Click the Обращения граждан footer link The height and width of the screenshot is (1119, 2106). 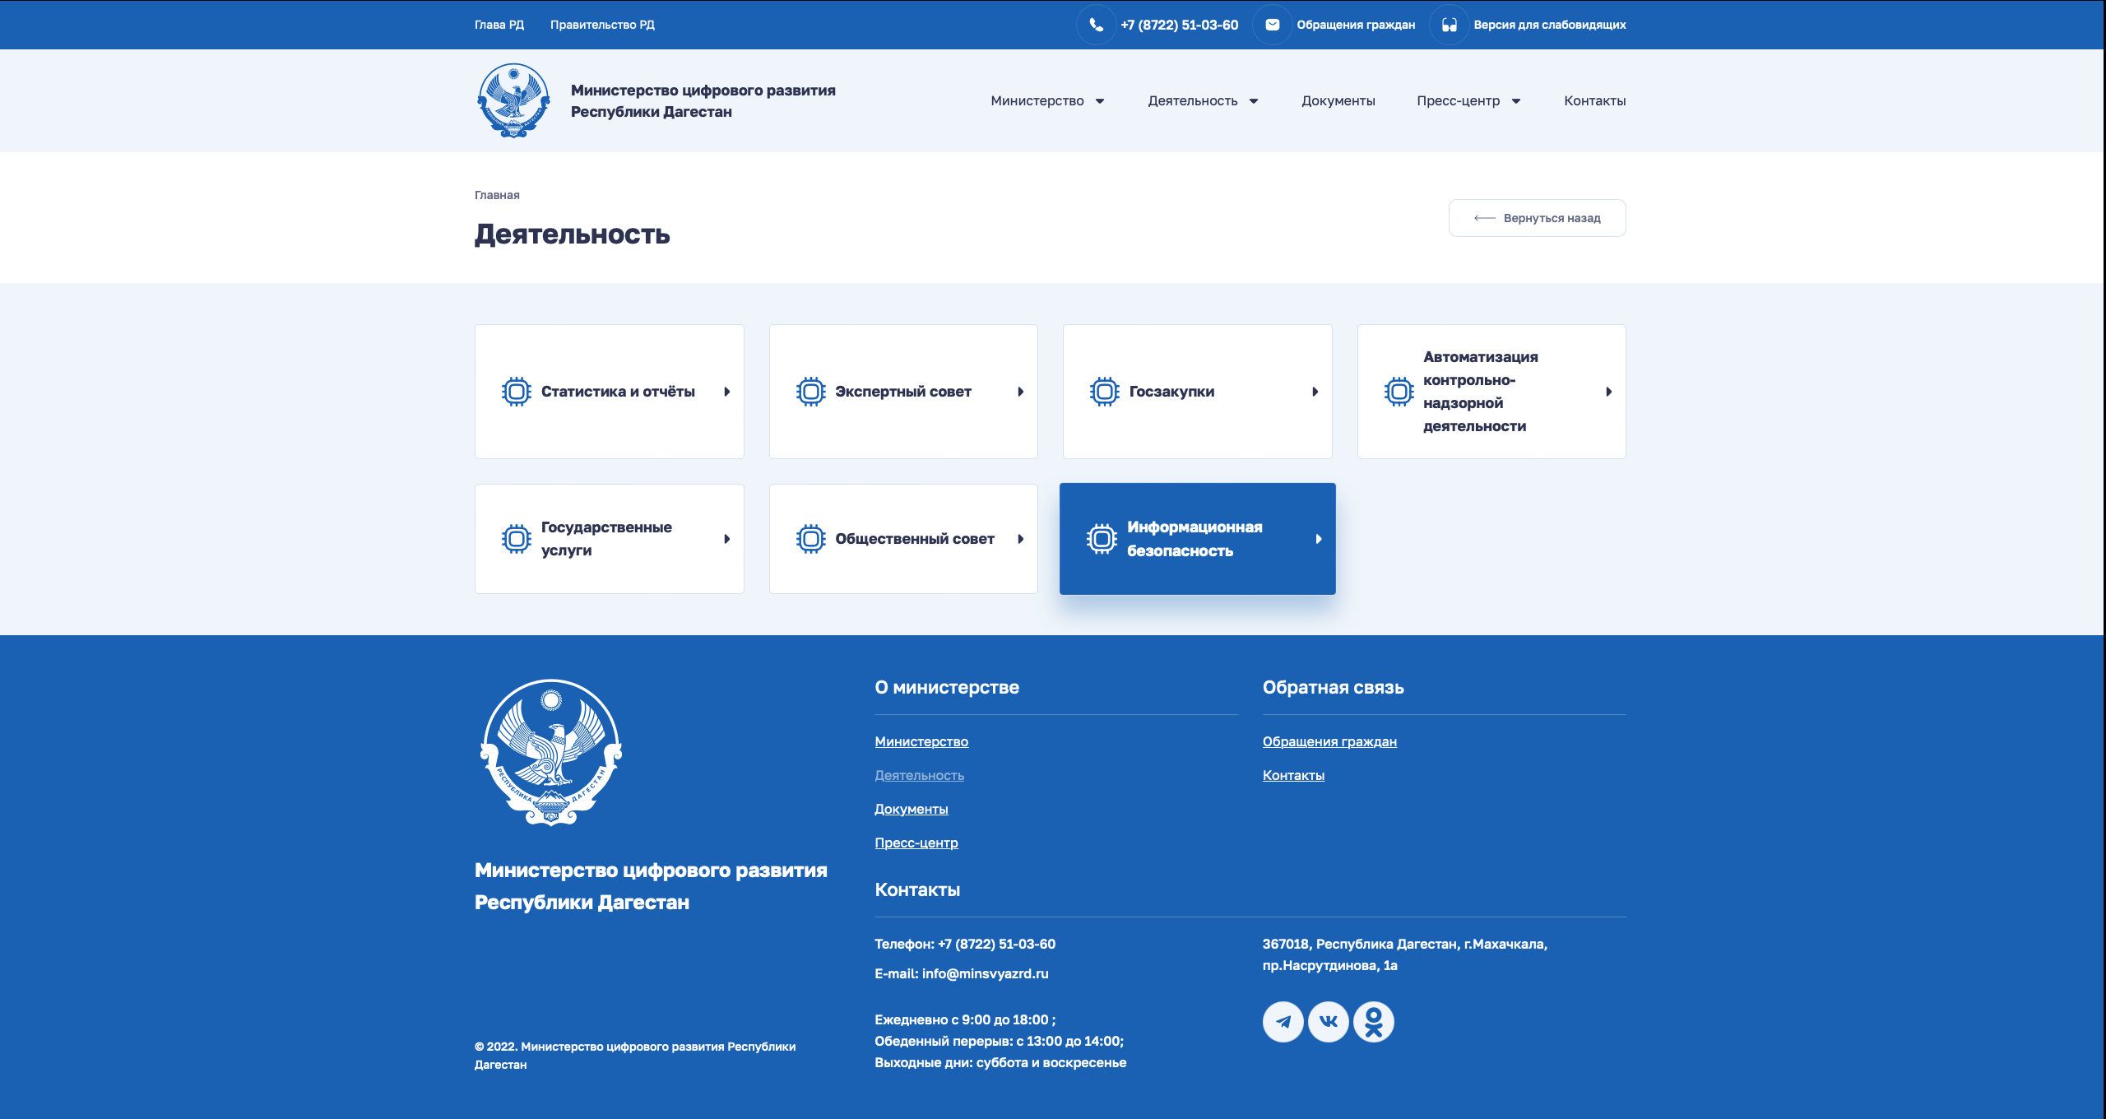1329,741
